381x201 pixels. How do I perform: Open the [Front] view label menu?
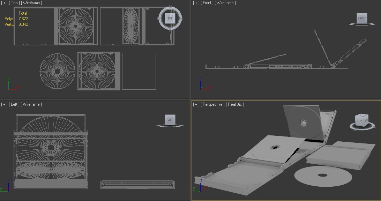click(207, 3)
